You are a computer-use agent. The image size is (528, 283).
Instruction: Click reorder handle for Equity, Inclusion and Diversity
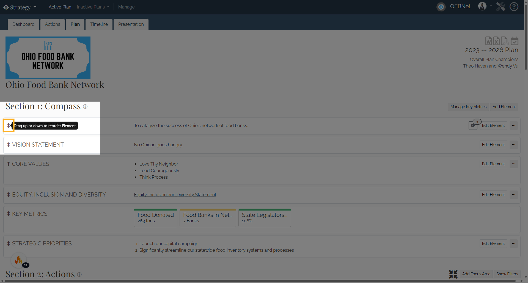(x=9, y=195)
